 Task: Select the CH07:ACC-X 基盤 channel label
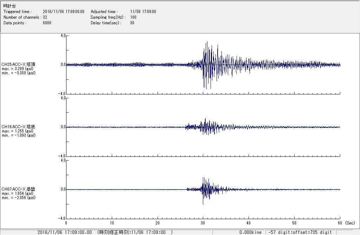point(18,189)
